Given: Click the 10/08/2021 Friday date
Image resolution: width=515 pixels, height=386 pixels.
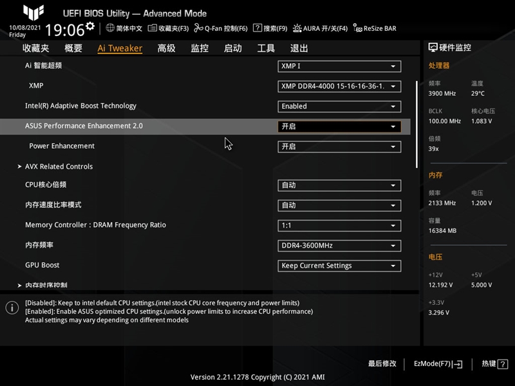Looking at the screenshot, I should [x=25, y=31].
